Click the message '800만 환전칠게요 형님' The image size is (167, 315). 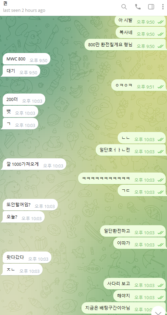(125, 45)
